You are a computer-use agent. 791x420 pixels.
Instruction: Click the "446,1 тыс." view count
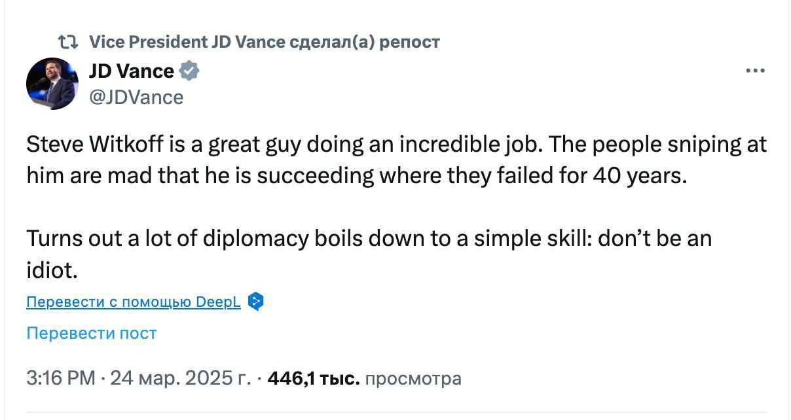tap(314, 378)
